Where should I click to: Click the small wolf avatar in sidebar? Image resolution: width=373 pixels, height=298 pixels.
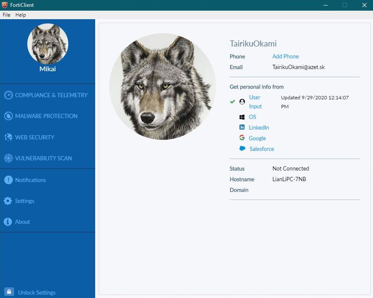pos(47,44)
